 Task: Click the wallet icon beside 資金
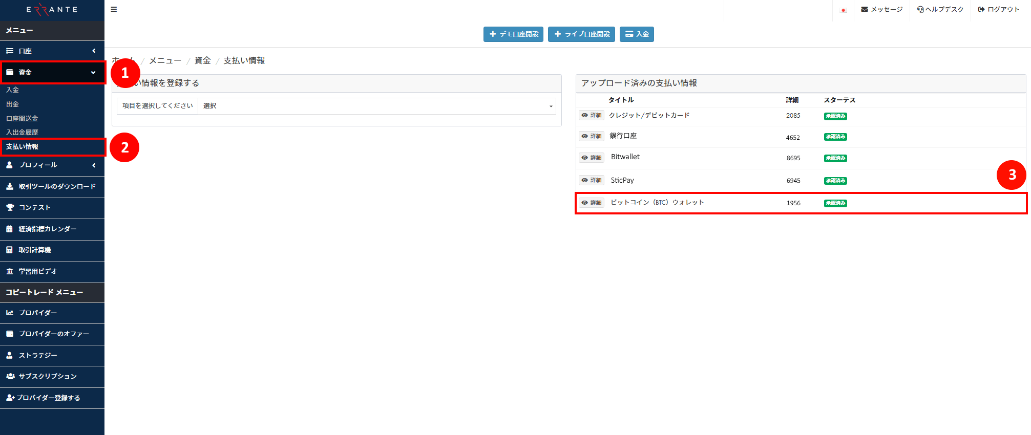[9, 72]
